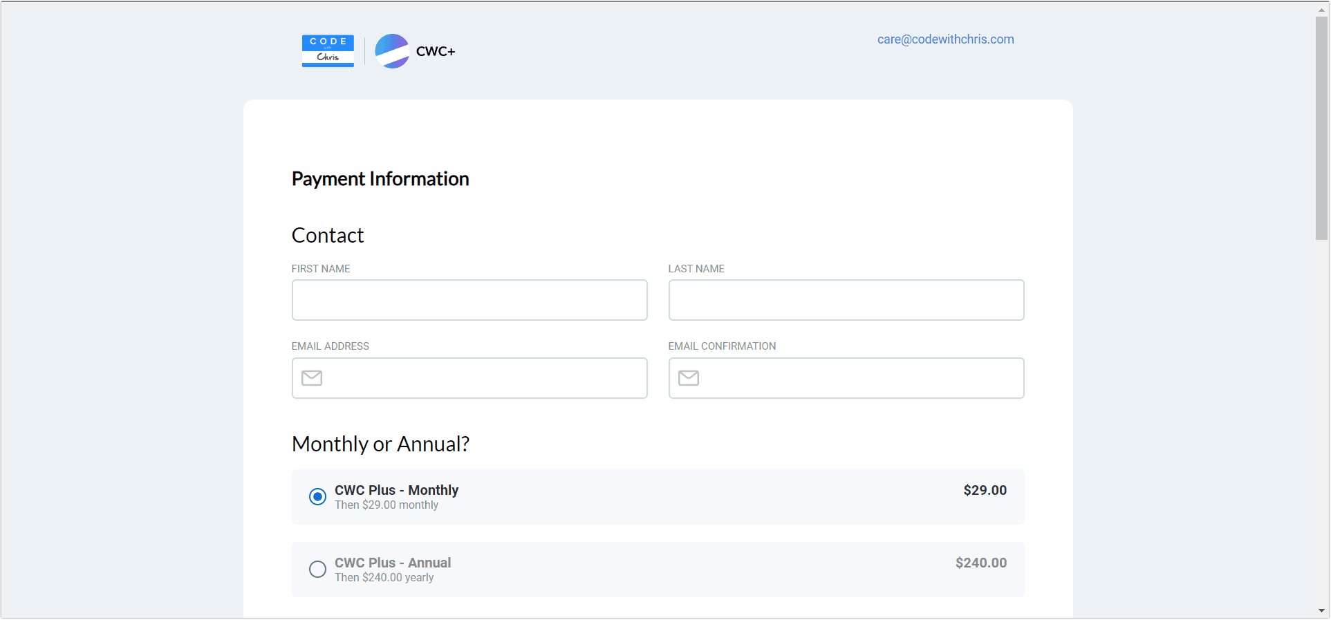Click the 'Payment Information' heading
The image size is (1331, 620).
[380, 179]
